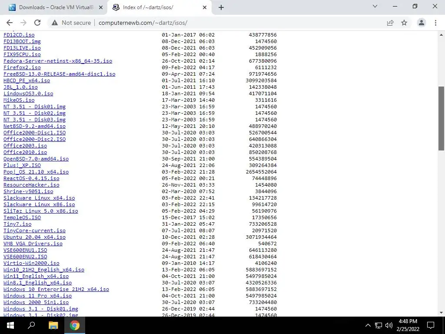Download LindowsOS3.0.iso

pyautogui.click(x=28, y=94)
